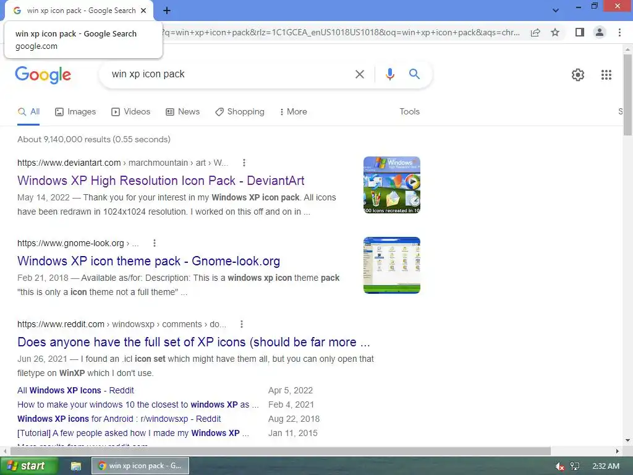Click the 'About 9,140,000 results' text
This screenshot has width=633, height=475.
tap(94, 139)
